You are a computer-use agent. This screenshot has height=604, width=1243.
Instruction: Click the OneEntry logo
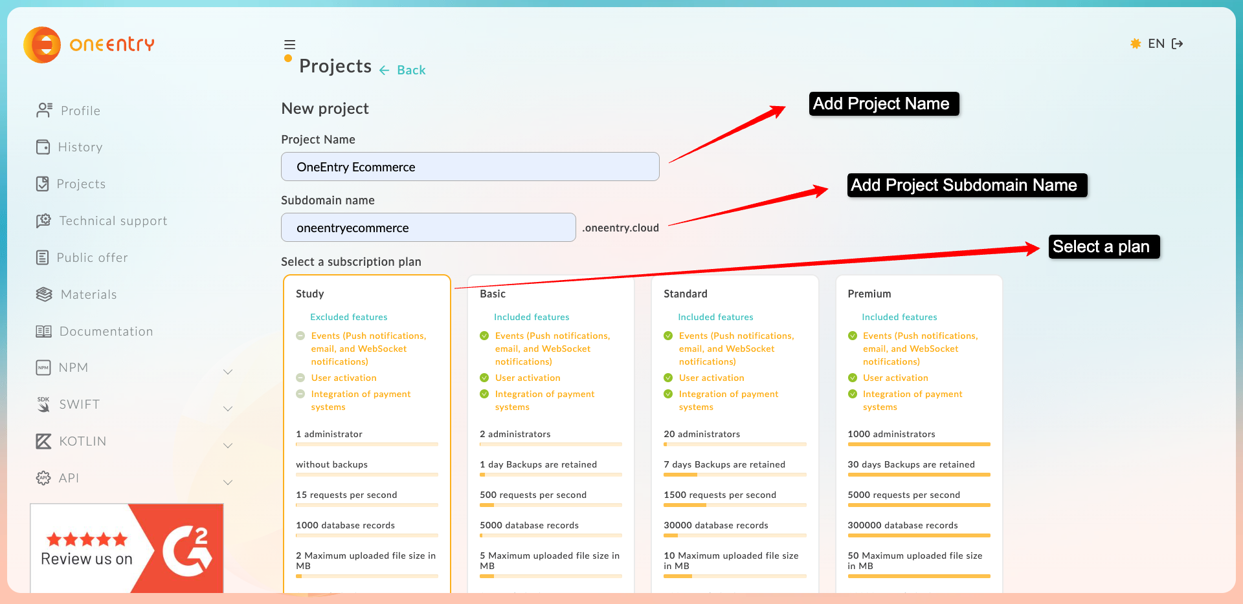click(89, 45)
